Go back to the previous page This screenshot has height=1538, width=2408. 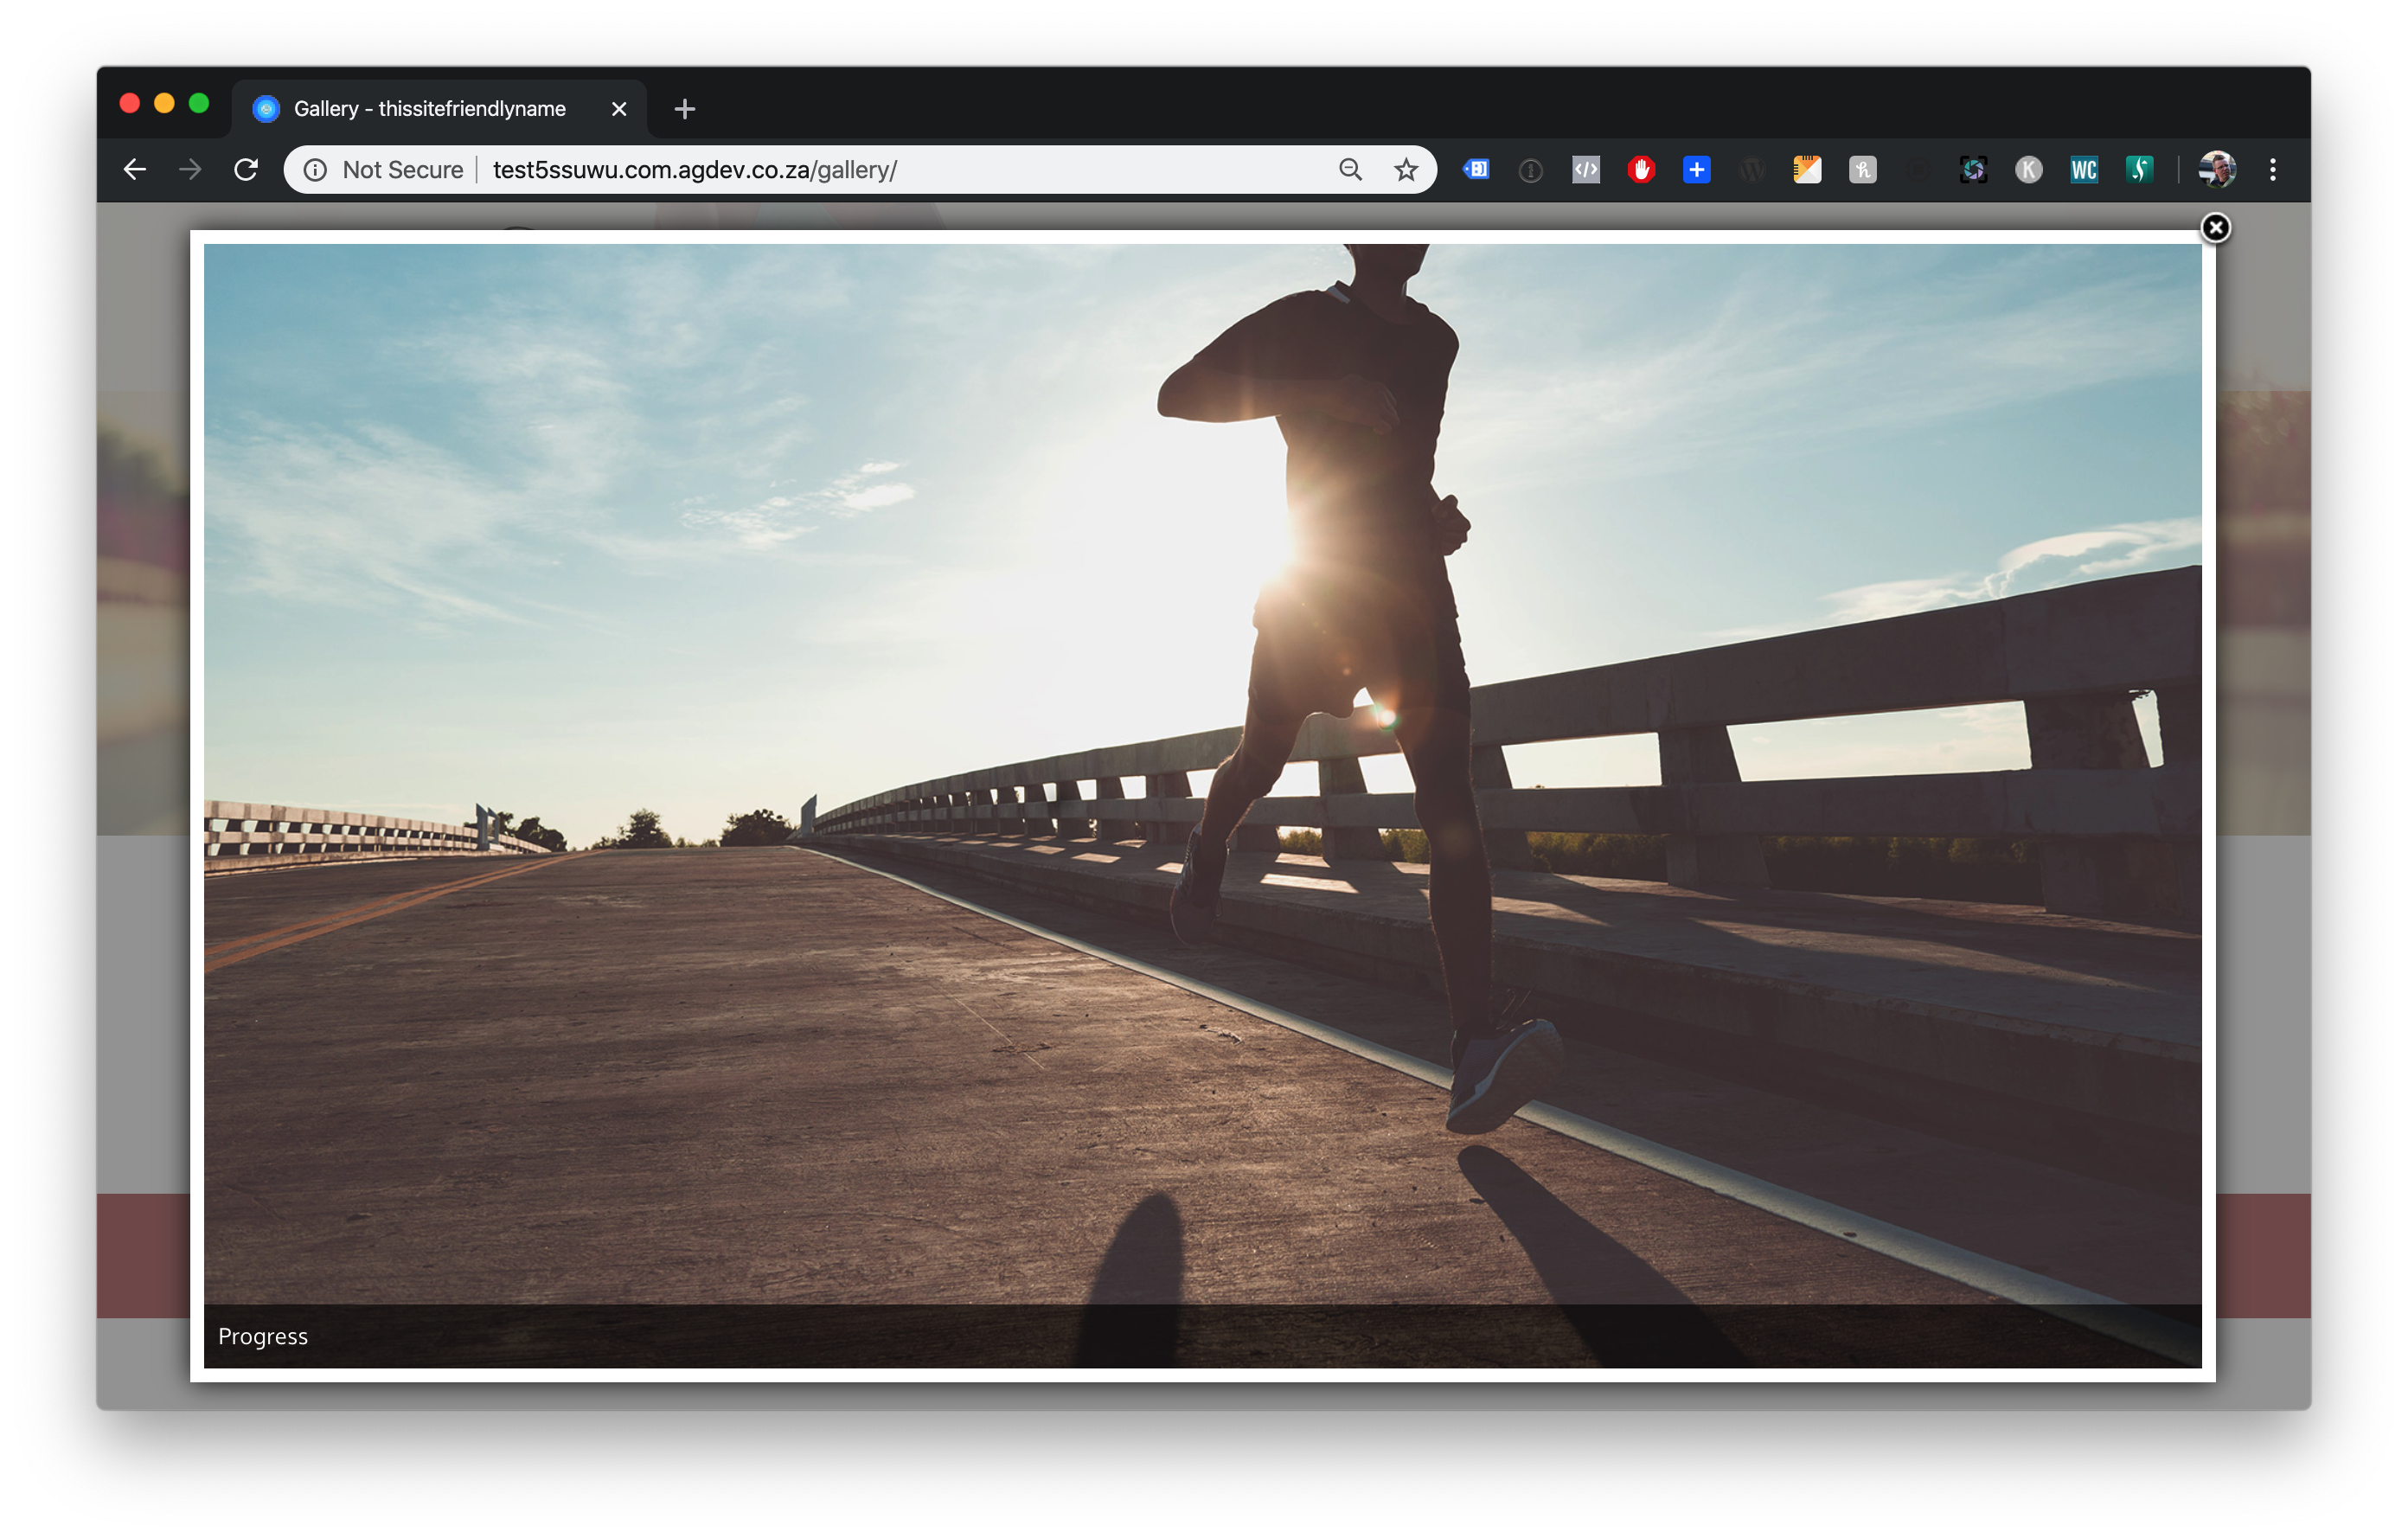(x=135, y=170)
